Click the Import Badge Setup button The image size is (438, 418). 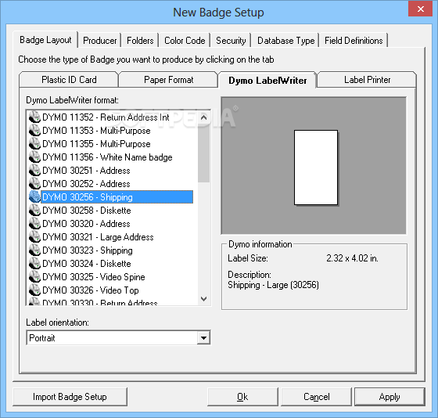tap(70, 397)
